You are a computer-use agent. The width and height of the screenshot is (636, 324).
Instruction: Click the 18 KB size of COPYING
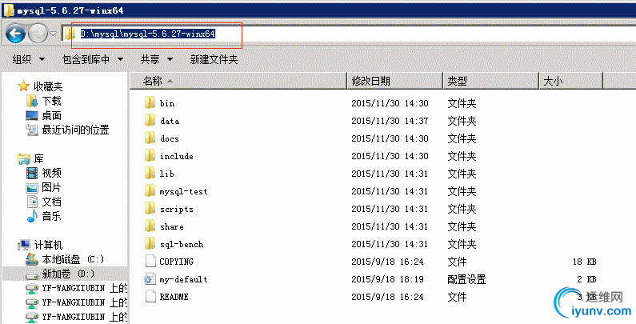[585, 262]
